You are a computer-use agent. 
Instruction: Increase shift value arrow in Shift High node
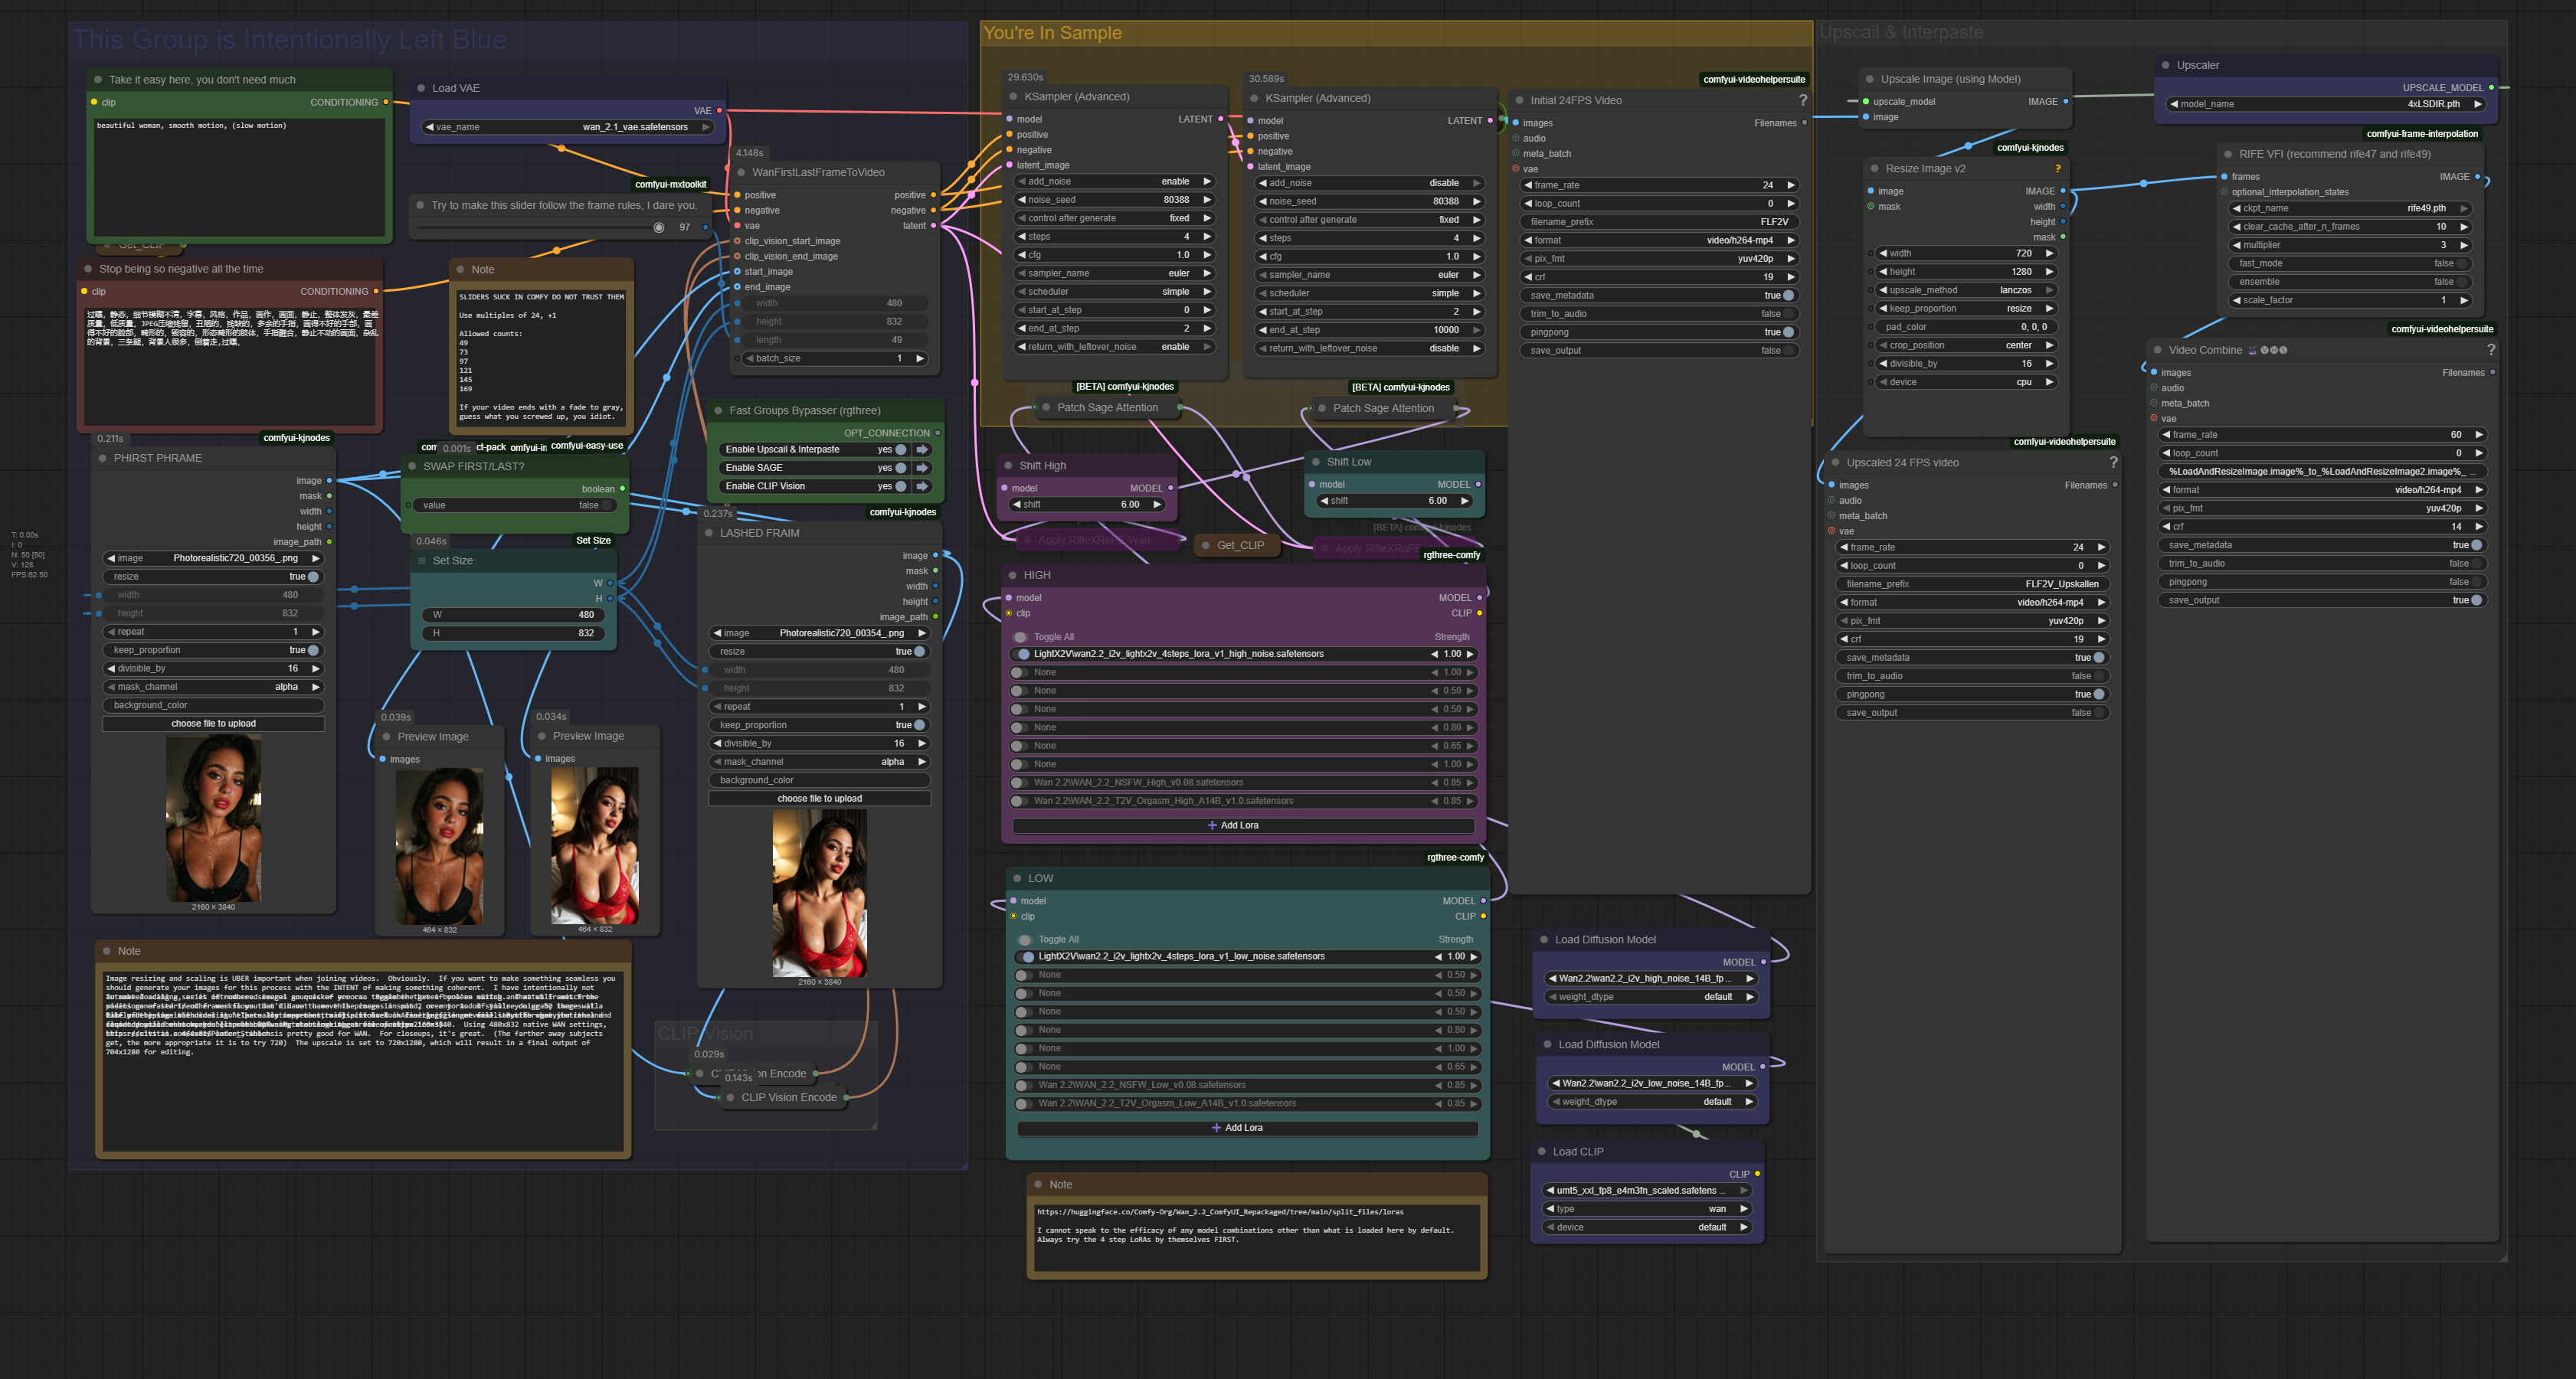tap(1157, 505)
